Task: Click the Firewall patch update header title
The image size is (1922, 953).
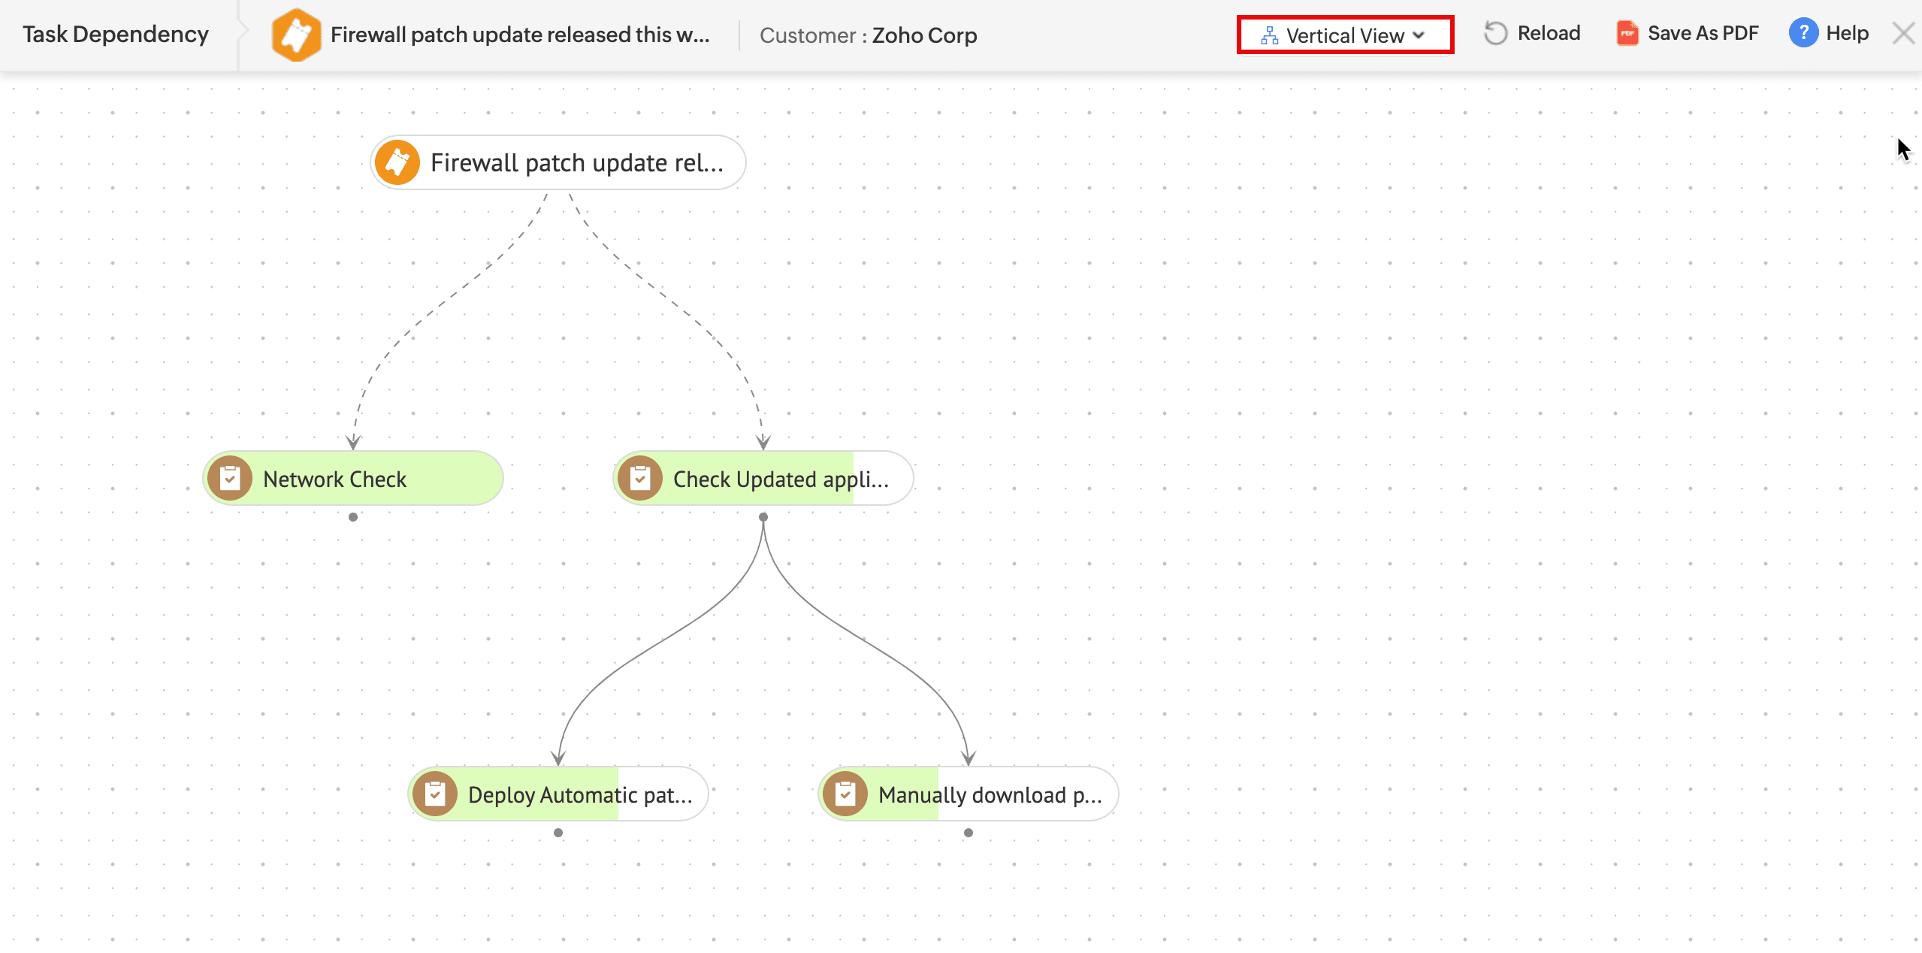Action: [520, 35]
